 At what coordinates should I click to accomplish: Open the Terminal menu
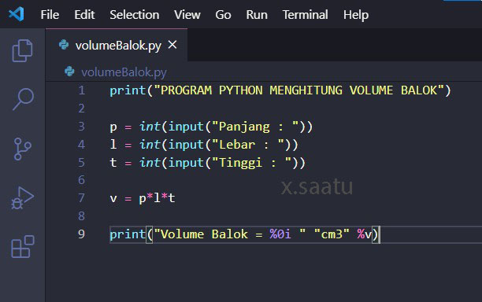pyautogui.click(x=306, y=15)
